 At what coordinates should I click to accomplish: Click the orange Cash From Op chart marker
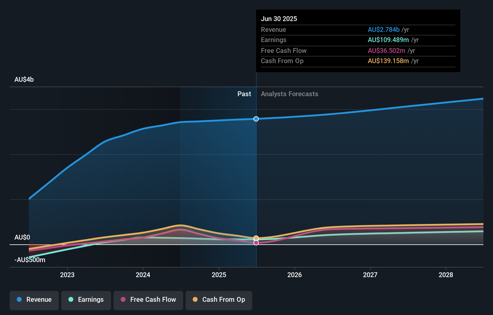(256, 238)
